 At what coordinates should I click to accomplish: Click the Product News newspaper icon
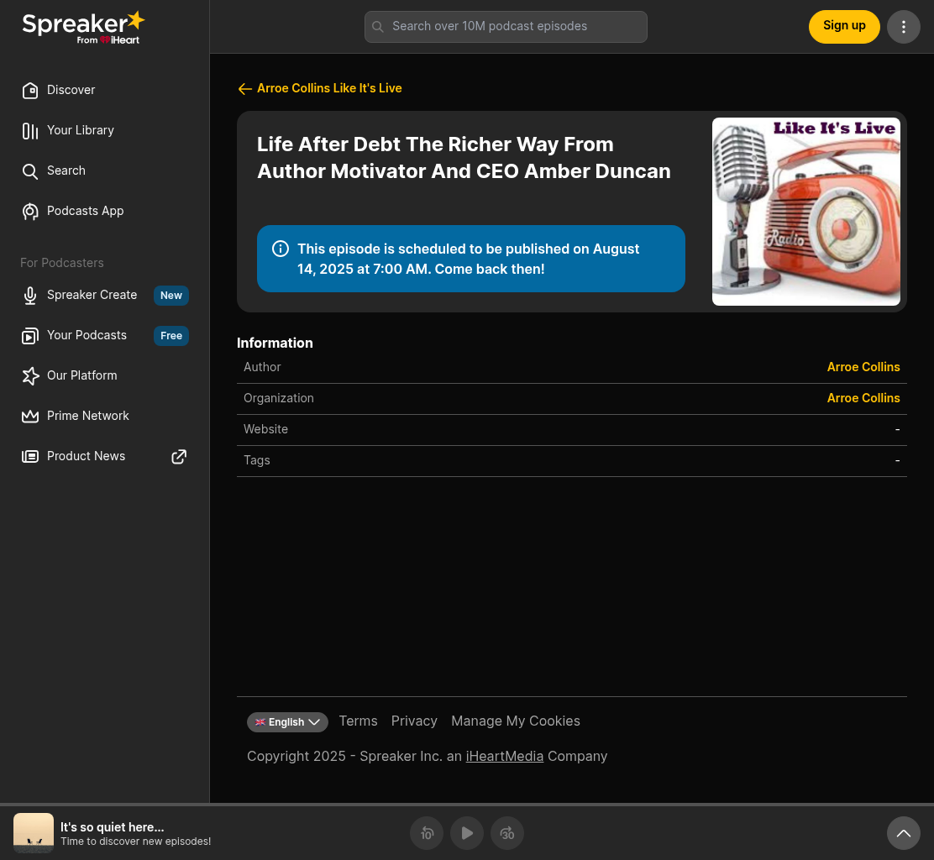coord(29,457)
